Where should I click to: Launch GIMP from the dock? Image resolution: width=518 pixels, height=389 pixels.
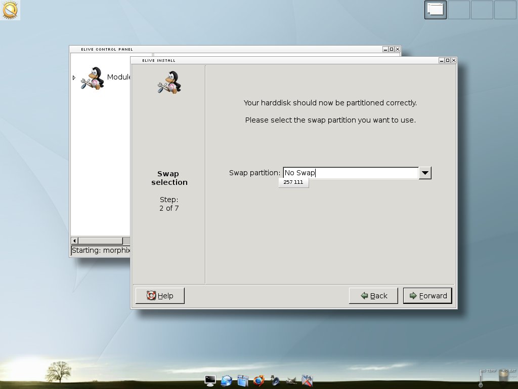tap(291, 381)
